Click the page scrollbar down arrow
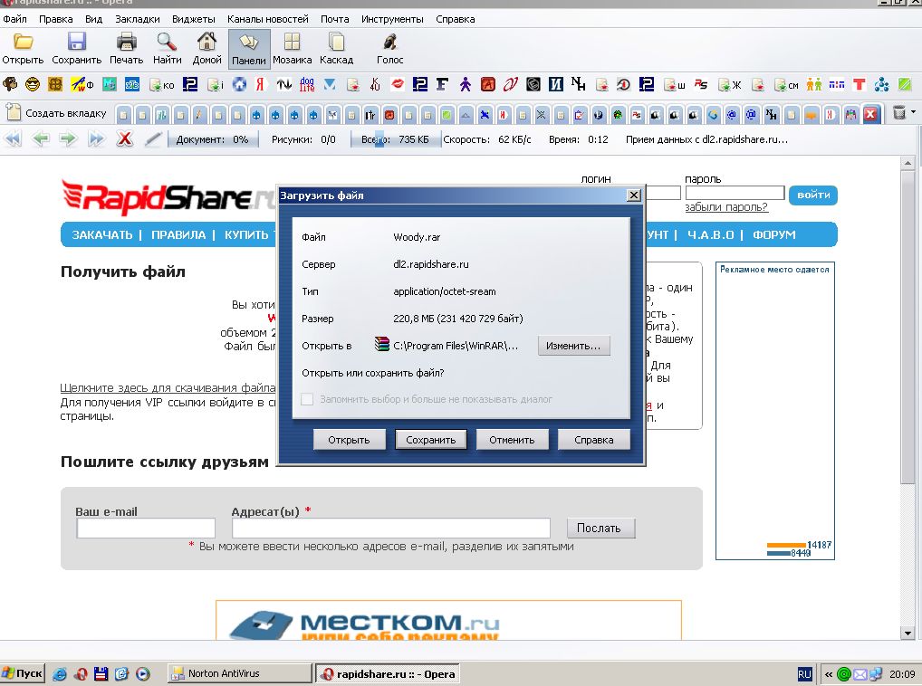This screenshot has height=686, width=922. coord(908,634)
